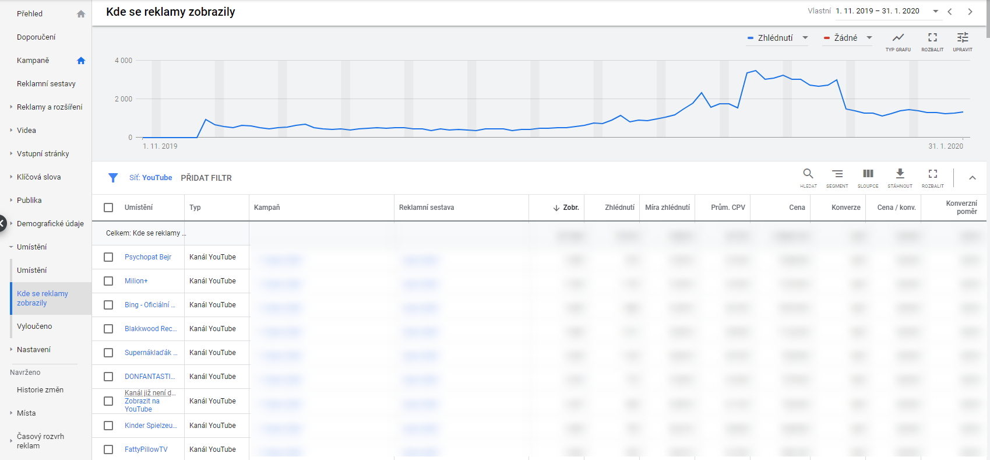Collapse the Umístění parent section

click(11, 247)
